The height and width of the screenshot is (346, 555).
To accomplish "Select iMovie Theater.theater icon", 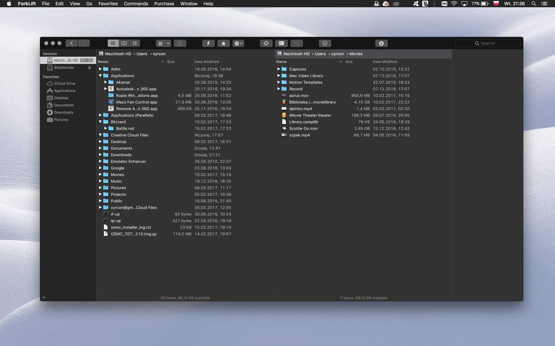I will (x=284, y=115).
